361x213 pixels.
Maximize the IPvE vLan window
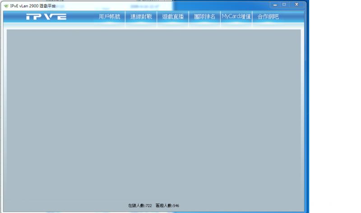click(x=284, y=5)
